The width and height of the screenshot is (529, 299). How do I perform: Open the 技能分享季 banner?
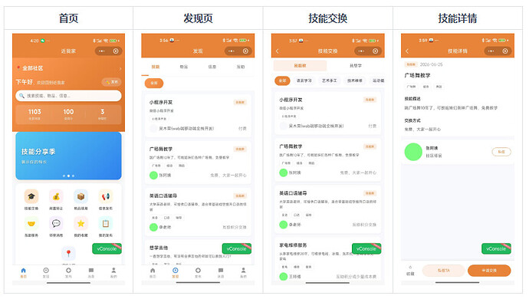pyautogui.click(x=68, y=156)
